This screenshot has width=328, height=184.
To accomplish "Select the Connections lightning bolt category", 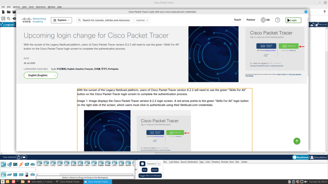I will point(21,165).
